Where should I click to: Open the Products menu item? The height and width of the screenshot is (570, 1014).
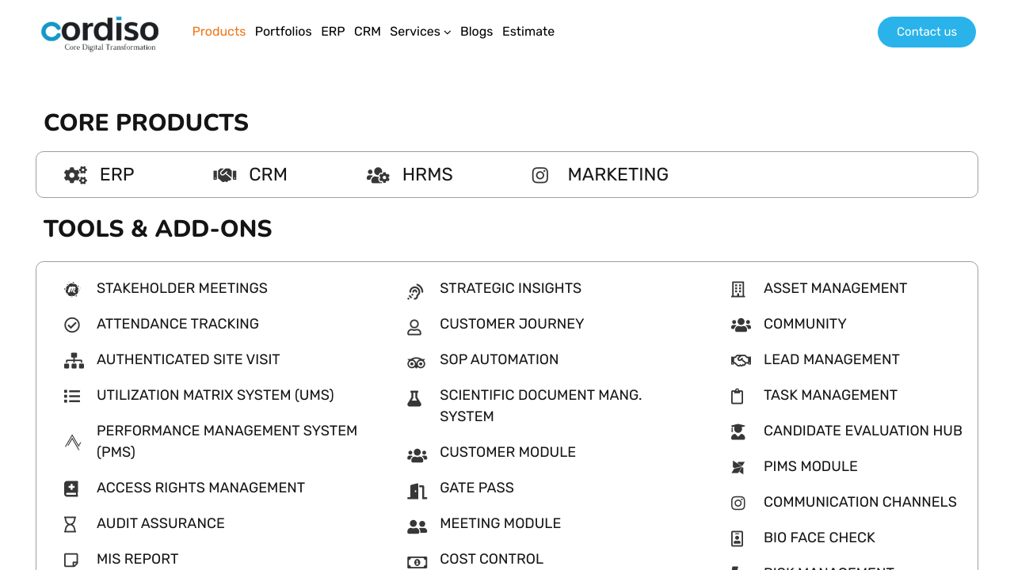click(219, 32)
